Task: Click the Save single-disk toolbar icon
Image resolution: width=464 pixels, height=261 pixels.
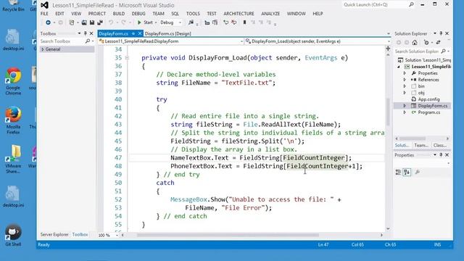Action: [x=92, y=22]
